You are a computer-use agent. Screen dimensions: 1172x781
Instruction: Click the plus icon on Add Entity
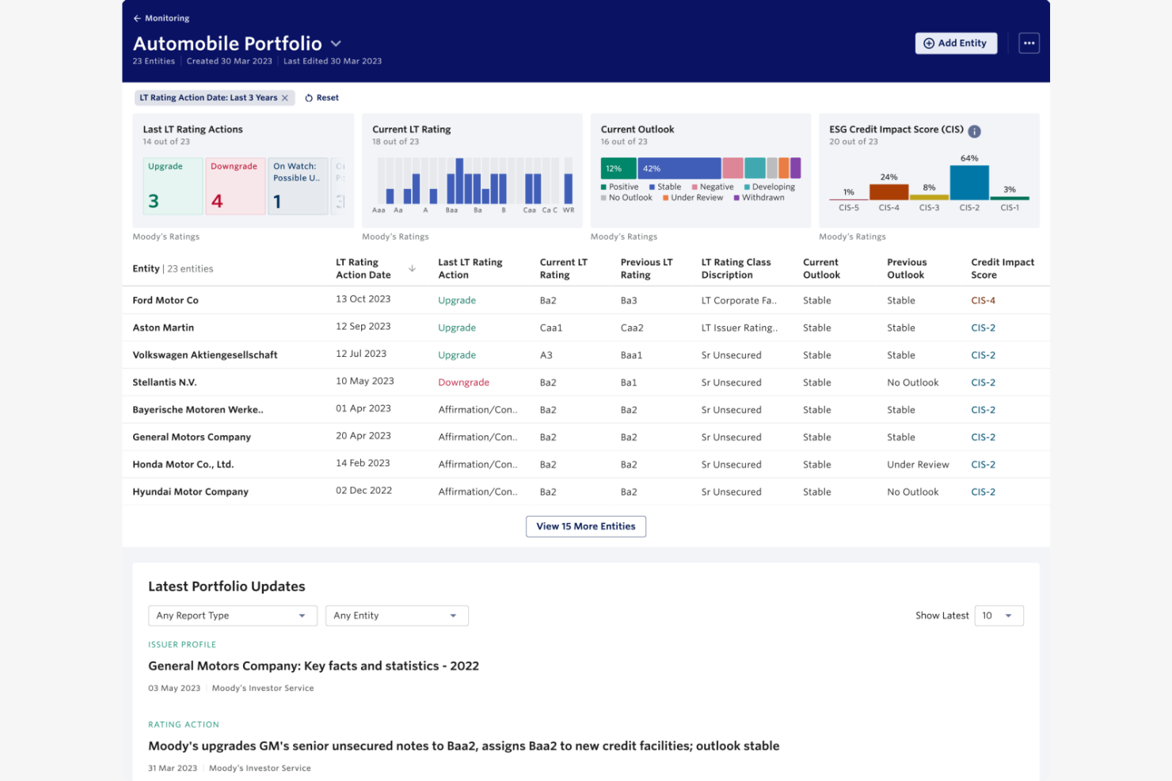tap(927, 44)
